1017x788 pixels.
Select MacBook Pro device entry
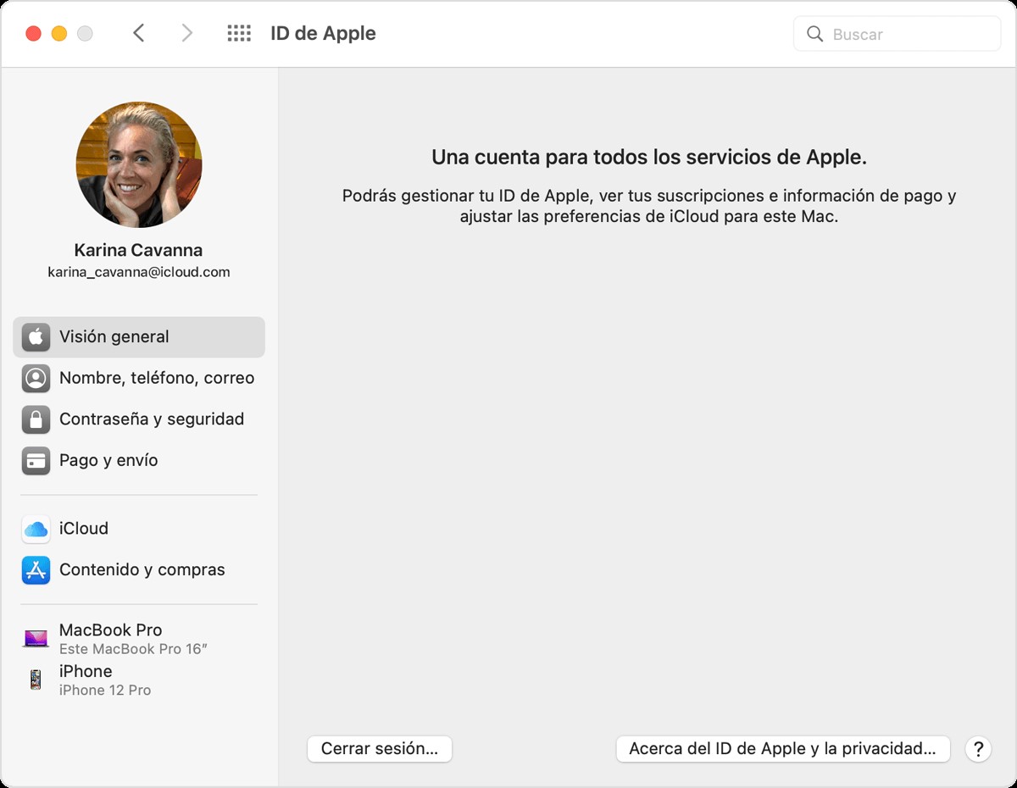click(x=139, y=638)
